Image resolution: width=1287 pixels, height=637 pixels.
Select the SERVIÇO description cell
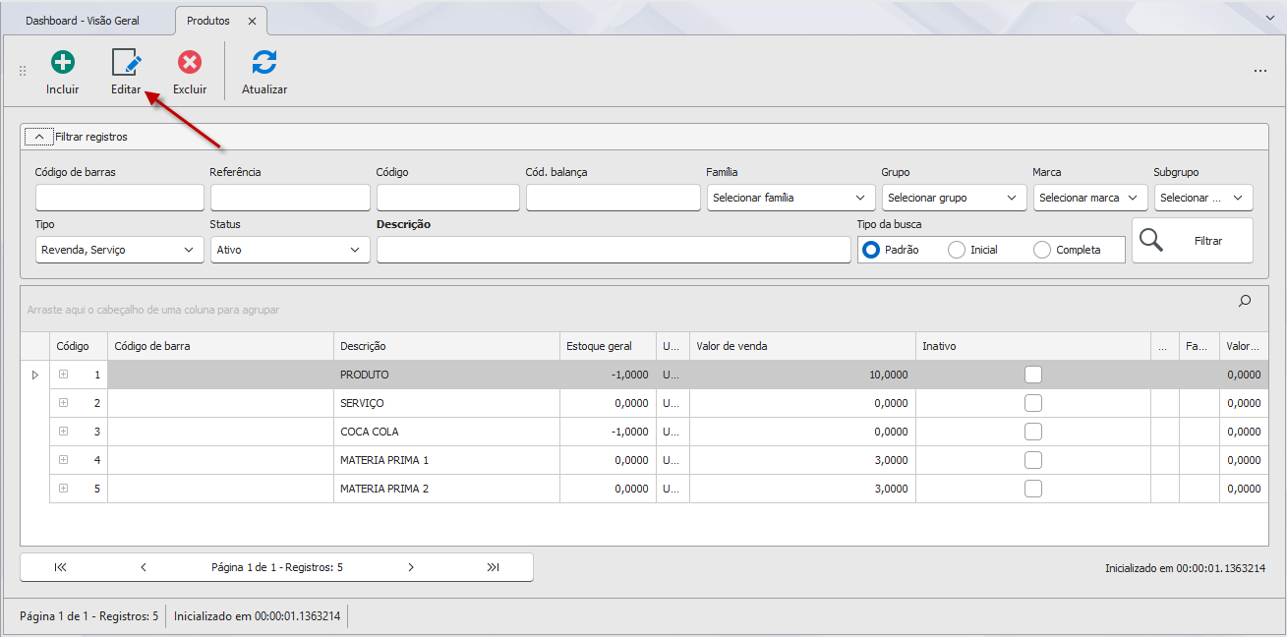pos(446,403)
